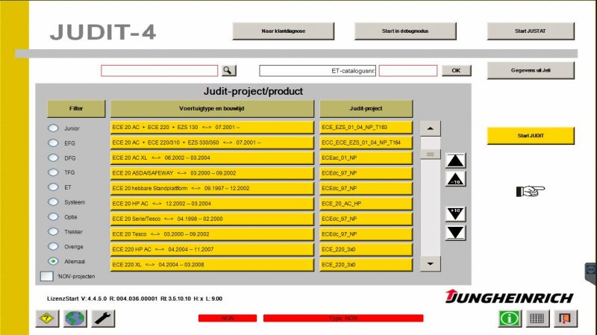Open the keyboard grid icon
597x335 pixels.
537,319
